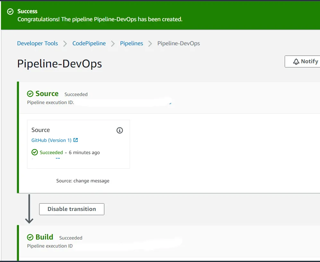320x262 pixels.
Task: Click the Build stage Pipeline execution ID label
Action: point(50,246)
